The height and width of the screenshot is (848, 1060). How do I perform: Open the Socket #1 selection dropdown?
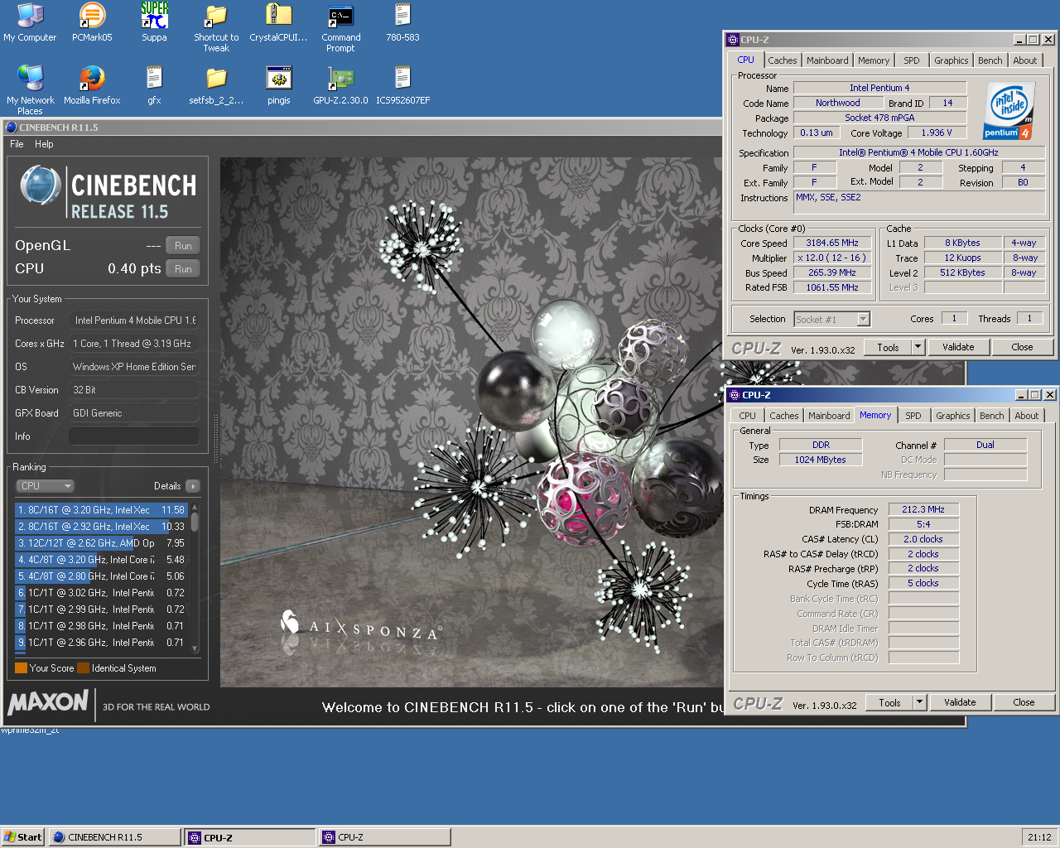tap(831, 320)
